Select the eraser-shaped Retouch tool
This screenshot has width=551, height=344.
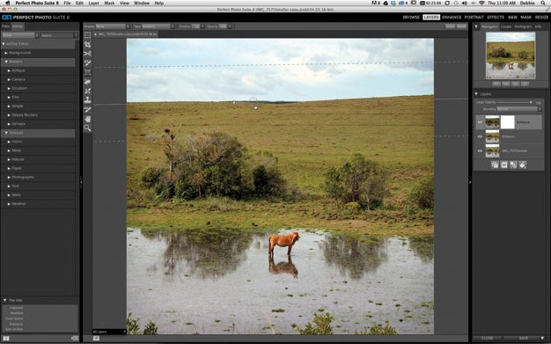[x=87, y=82]
